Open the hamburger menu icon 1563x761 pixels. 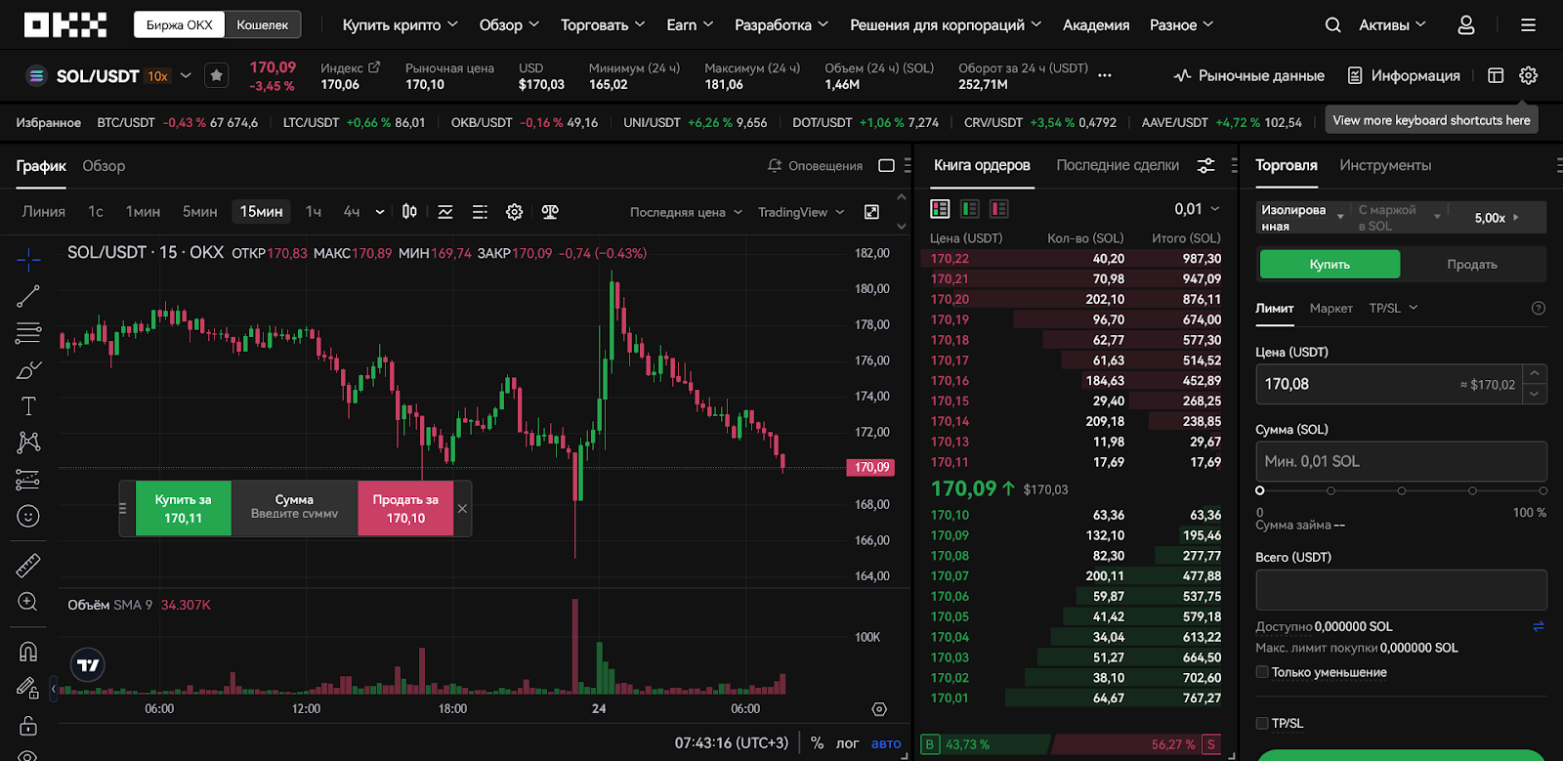click(x=1528, y=25)
